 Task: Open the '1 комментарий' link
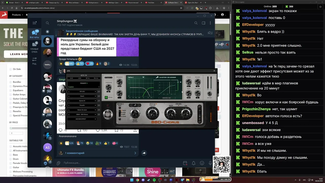(75, 153)
